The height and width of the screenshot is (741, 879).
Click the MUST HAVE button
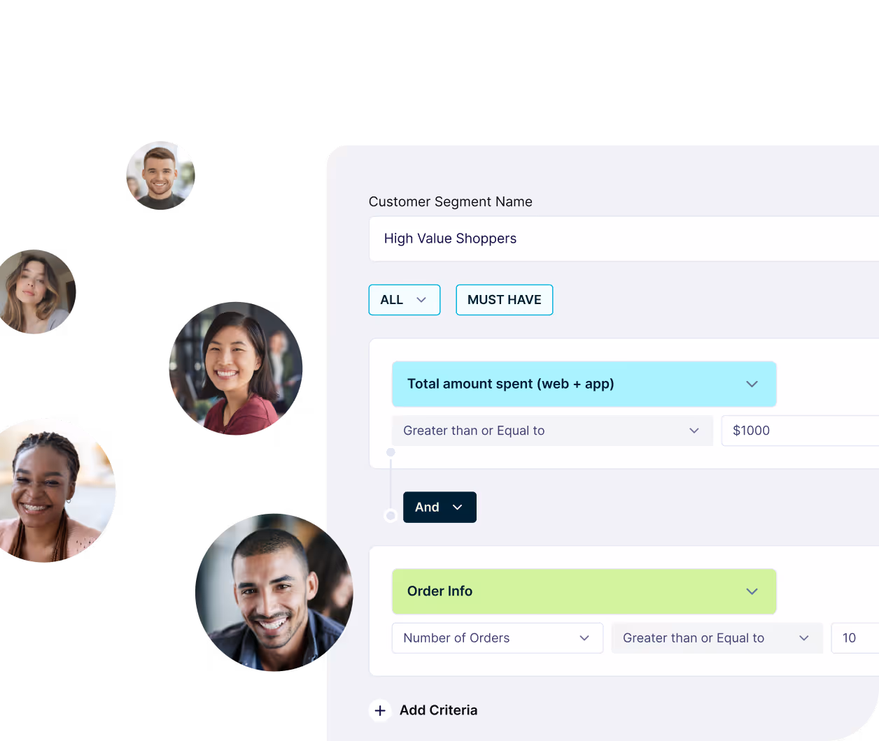(505, 300)
